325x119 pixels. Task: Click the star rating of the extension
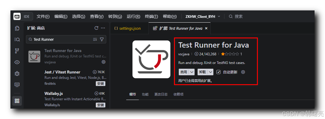(230, 54)
